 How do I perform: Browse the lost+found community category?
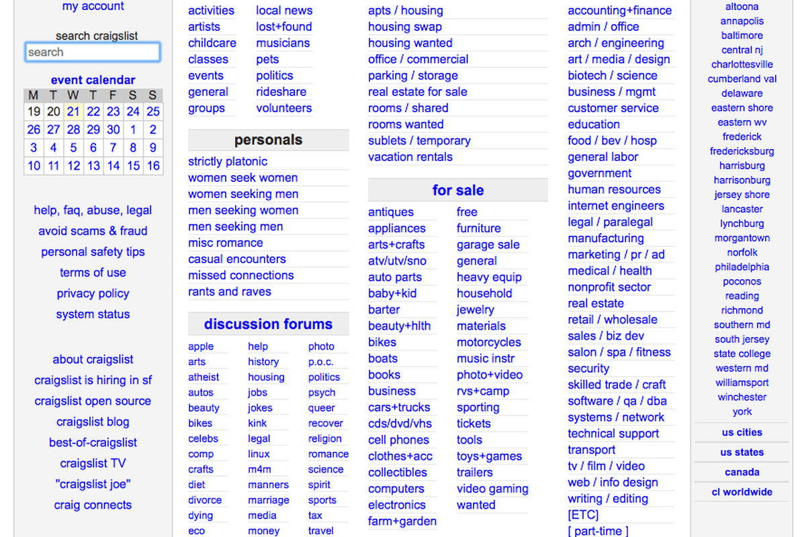283,27
